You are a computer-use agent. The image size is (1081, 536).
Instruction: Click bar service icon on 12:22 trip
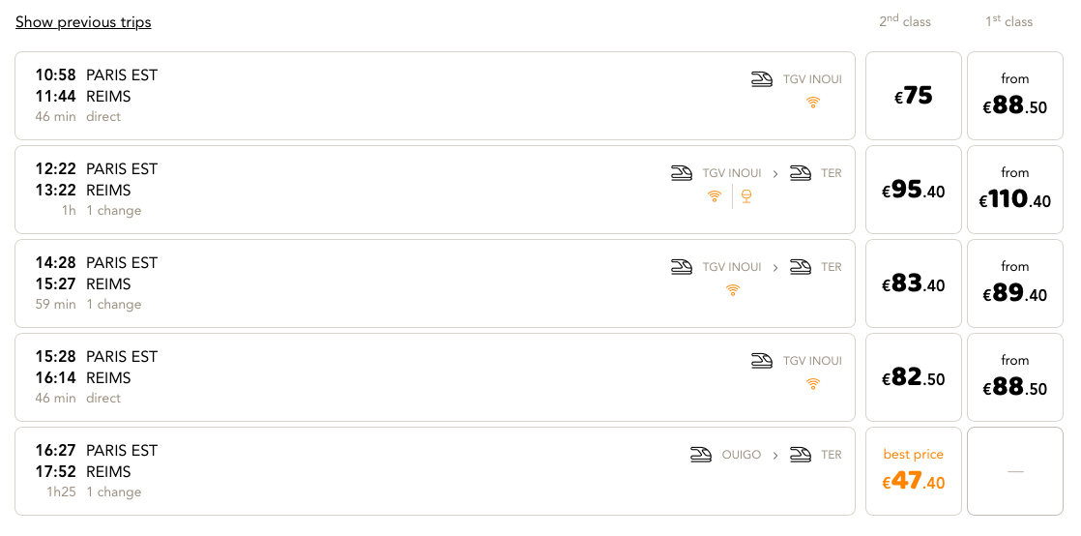point(746,195)
